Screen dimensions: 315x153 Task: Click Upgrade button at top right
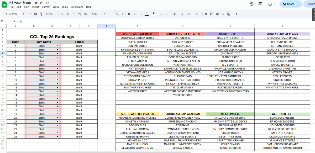click(309, 4)
